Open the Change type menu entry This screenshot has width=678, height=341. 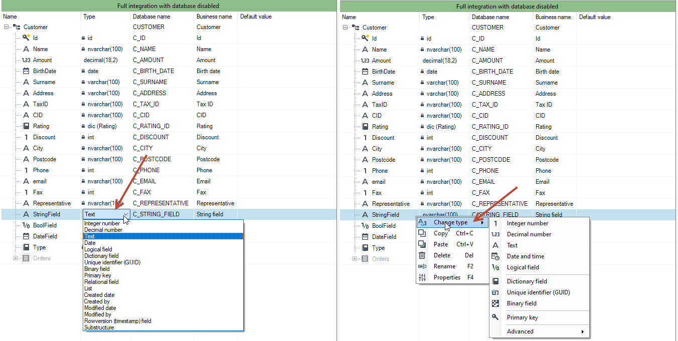click(x=452, y=222)
